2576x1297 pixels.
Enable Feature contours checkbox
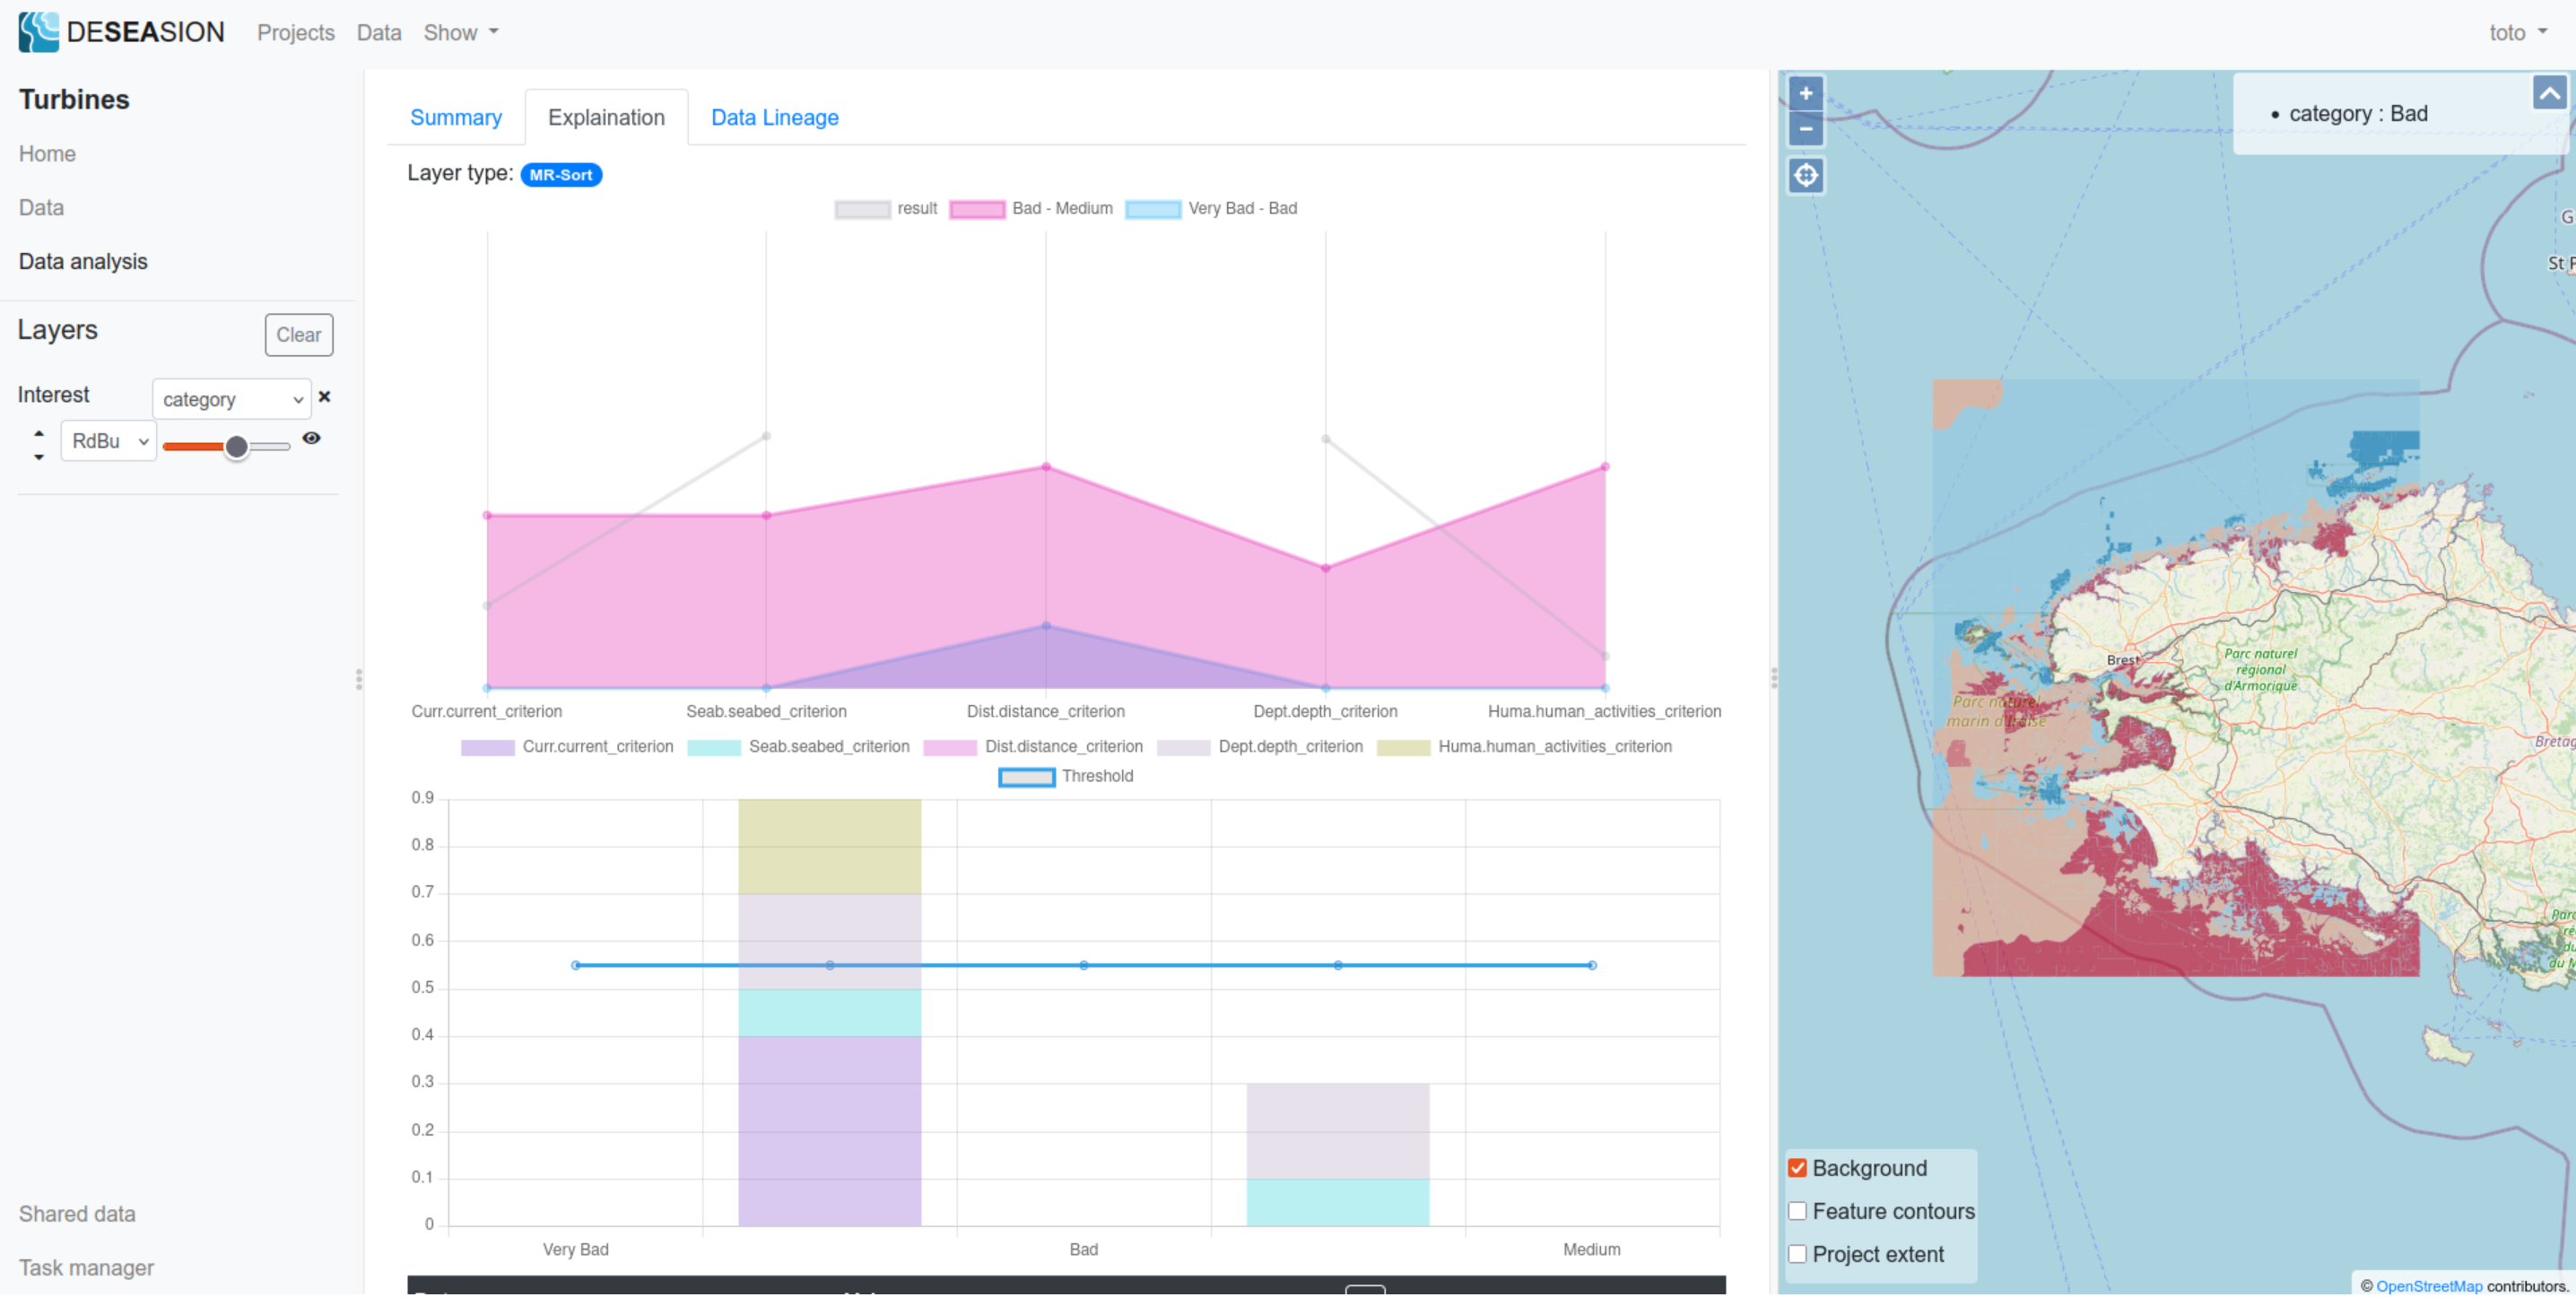click(1797, 1211)
